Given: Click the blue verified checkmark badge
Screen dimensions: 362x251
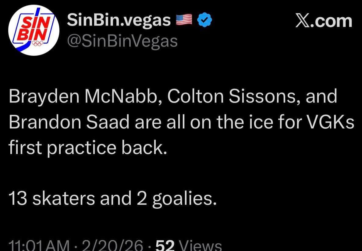Looking at the screenshot, I should 205,20.
